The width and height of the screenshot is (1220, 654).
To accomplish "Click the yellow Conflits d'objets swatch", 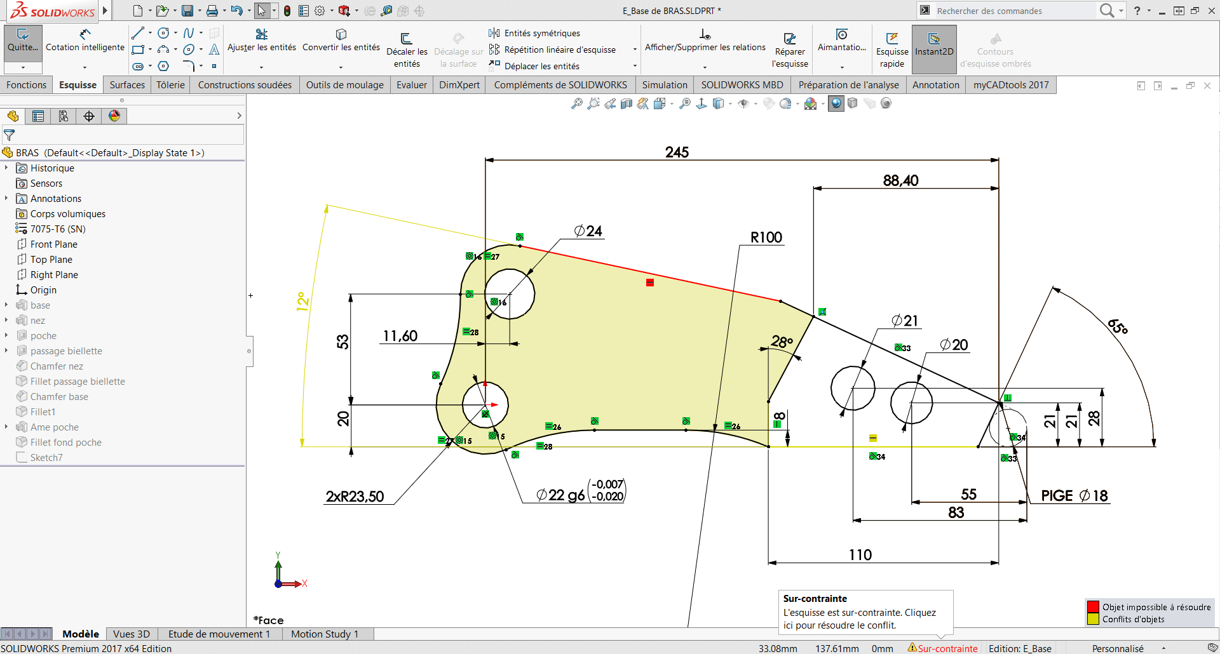I will [x=1093, y=619].
